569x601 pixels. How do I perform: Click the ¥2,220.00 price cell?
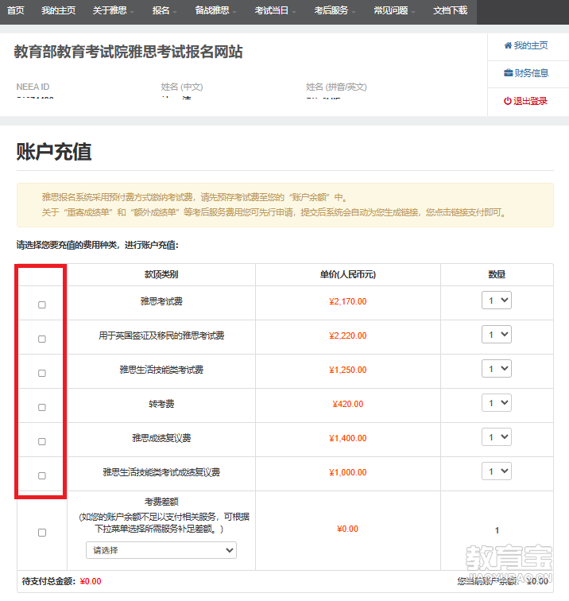pos(348,335)
